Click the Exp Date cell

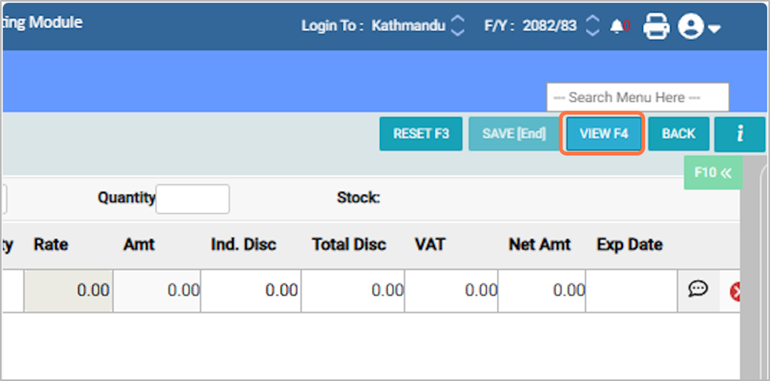tap(632, 291)
